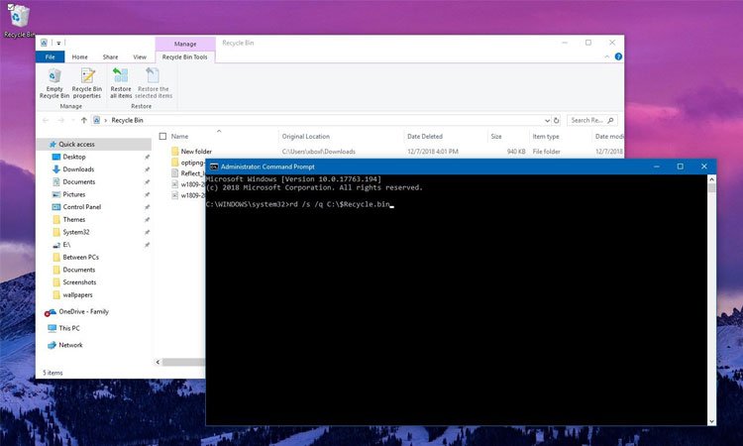The image size is (743, 446).
Task: Click Restore all items icon
Action: [x=121, y=77]
